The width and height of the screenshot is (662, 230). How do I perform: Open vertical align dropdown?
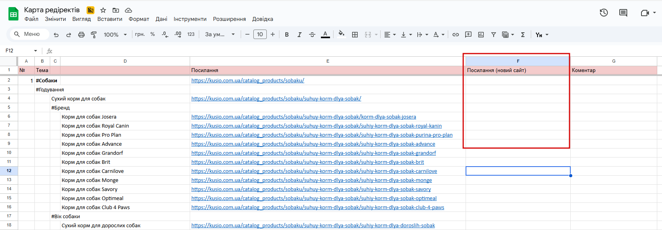[x=406, y=35]
